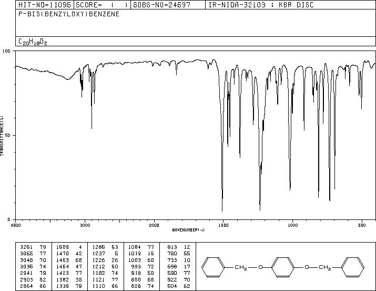
Task: Click the 1000 wavenumber axis label
Action: [x=292, y=225]
